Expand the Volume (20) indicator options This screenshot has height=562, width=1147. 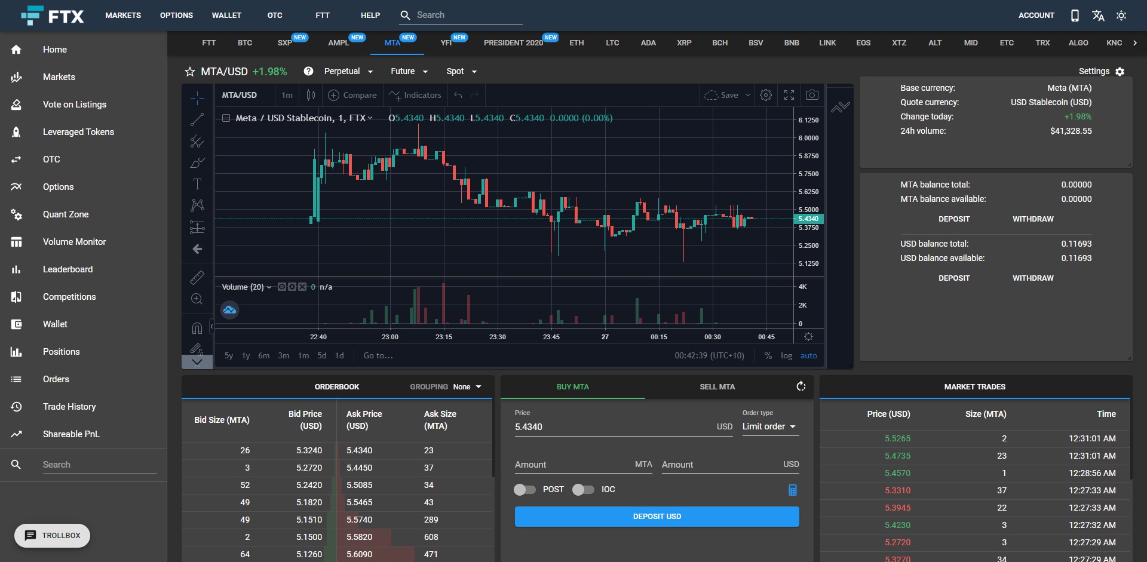(x=269, y=287)
